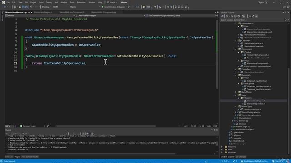Click the Output panel horizontal scrollbar
This screenshot has height=163, width=291.
tap(91, 154)
